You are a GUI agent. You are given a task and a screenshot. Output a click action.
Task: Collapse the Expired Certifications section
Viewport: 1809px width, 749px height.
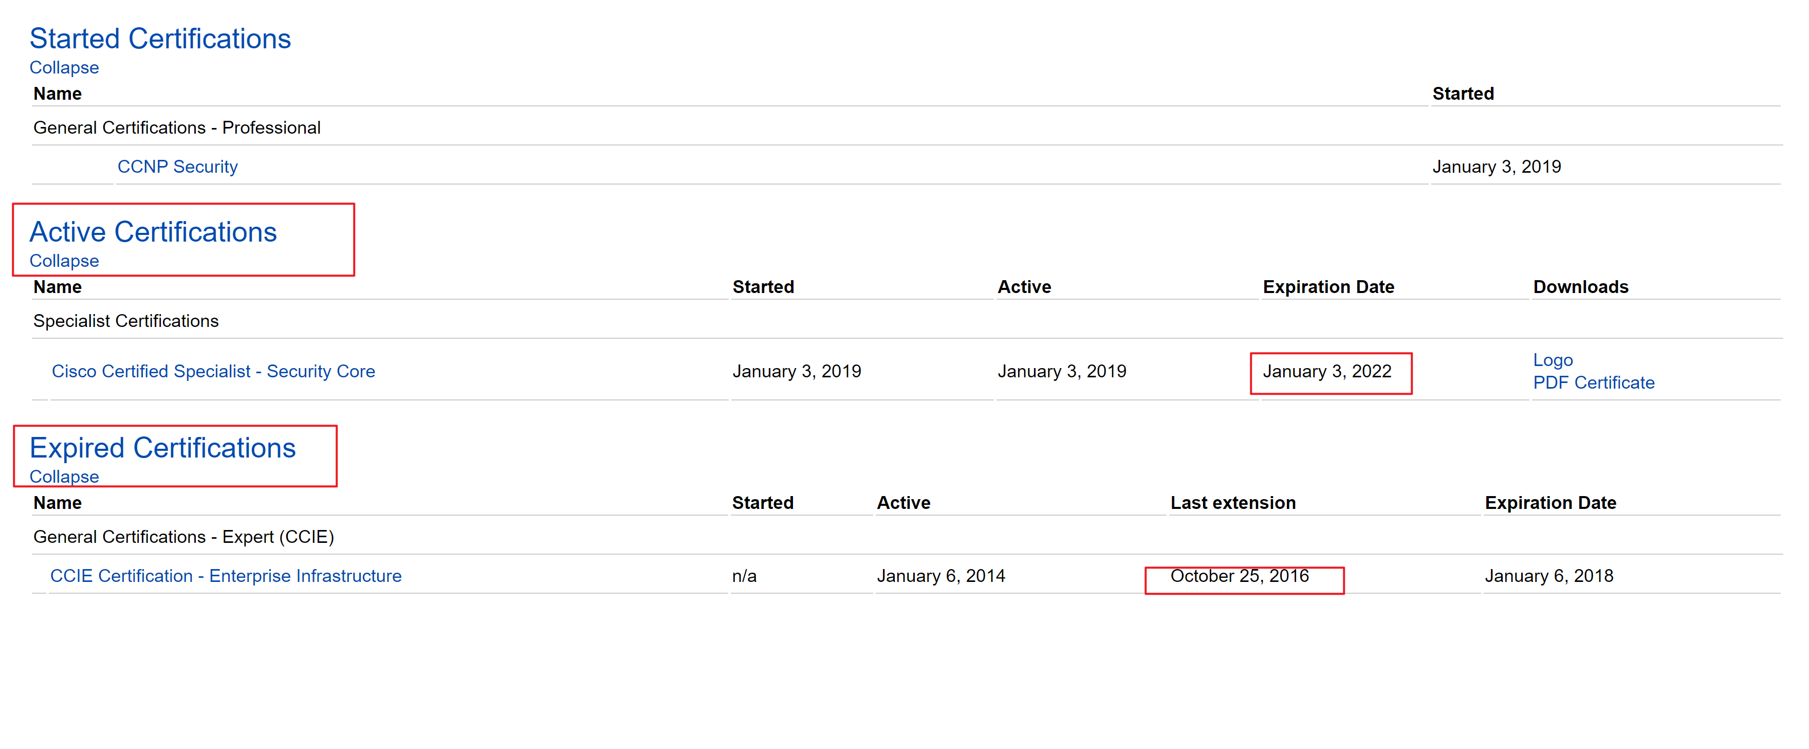pyautogui.click(x=64, y=477)
